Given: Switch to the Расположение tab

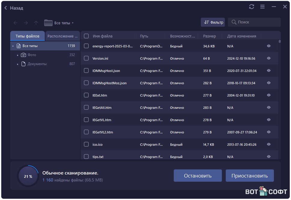Looking at the screenshot, I should 62,36.
